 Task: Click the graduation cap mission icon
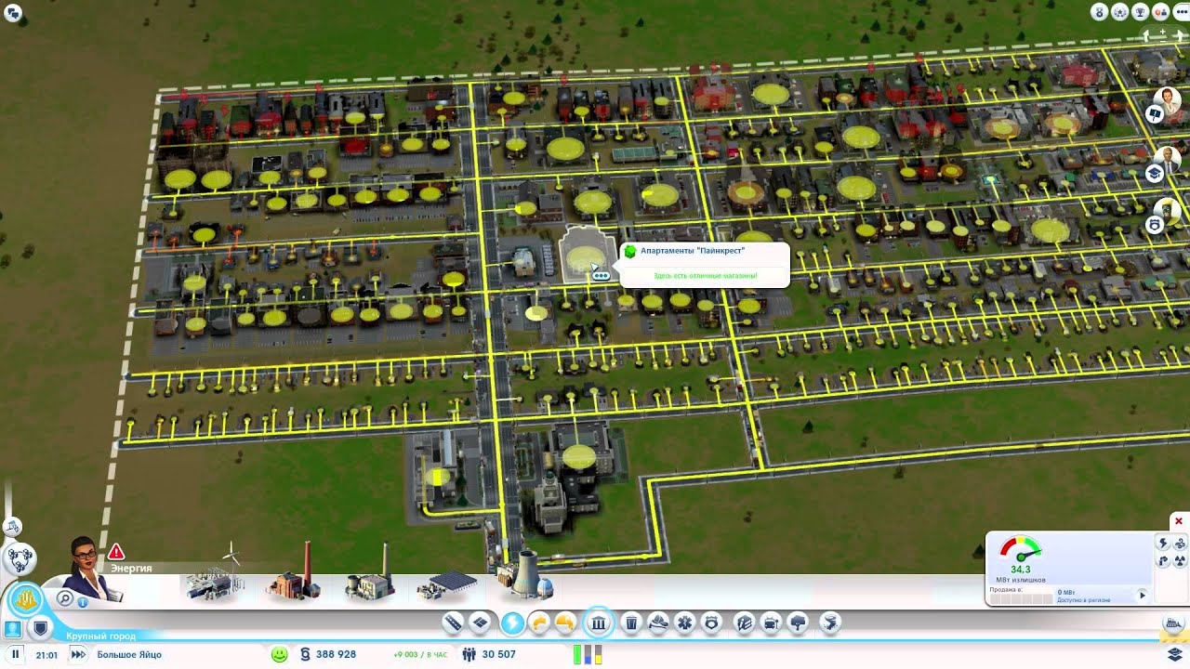(x=1154, y=173)
